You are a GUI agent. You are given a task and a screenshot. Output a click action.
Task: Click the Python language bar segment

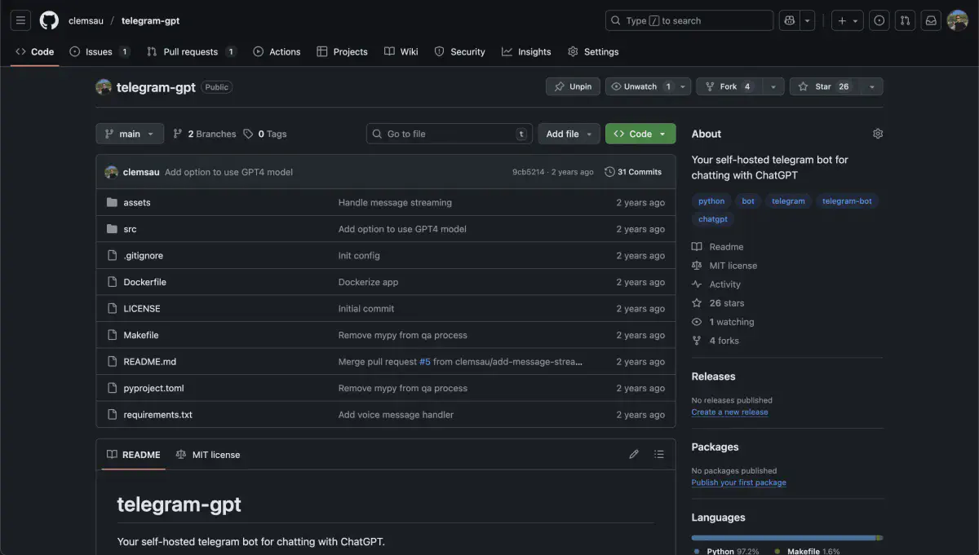pyautogui.click(x=783, y=538)
